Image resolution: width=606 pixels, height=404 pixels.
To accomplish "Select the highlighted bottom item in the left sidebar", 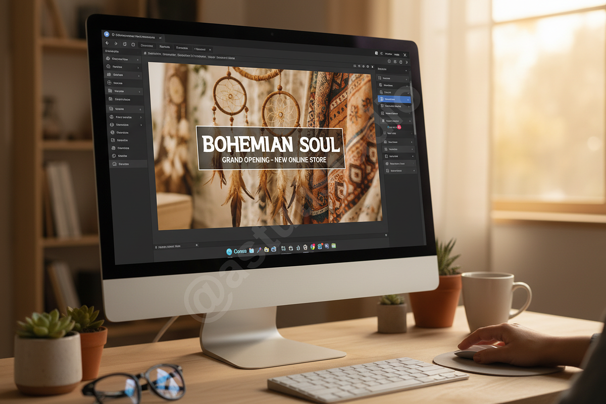I will point(128,164).
